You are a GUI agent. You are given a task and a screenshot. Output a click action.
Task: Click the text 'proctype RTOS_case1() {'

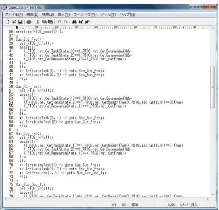coord(38,32)
